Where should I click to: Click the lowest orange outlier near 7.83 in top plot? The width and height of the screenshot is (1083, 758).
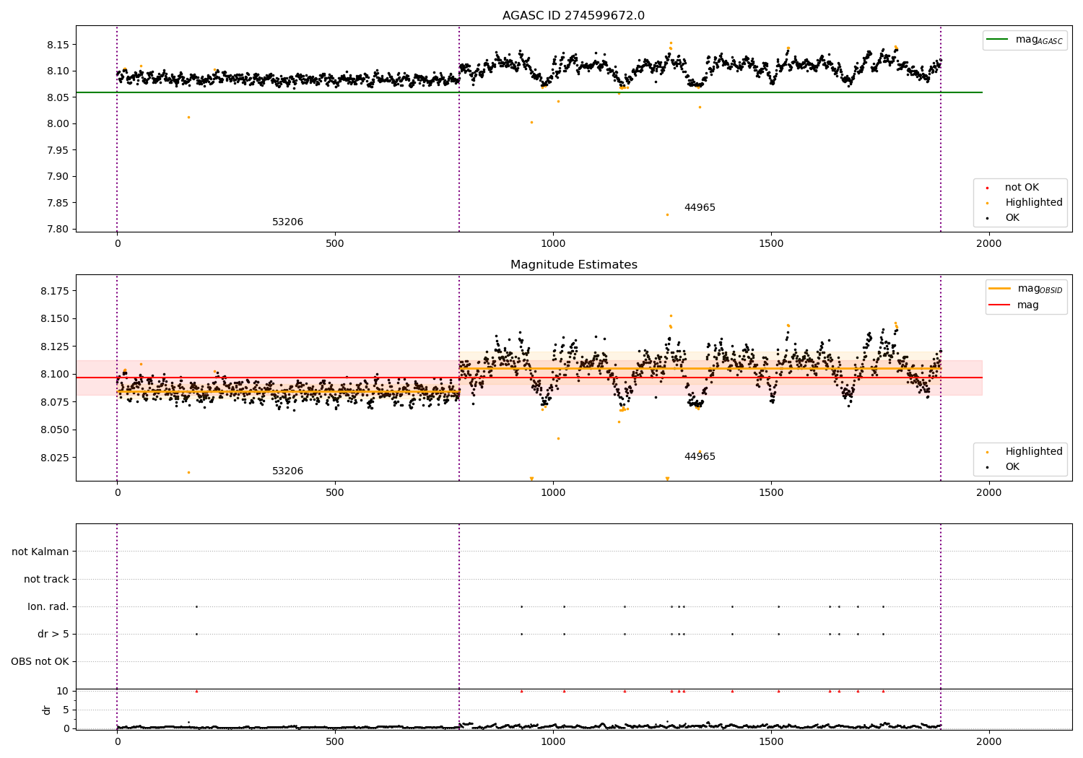click(x=667, y=214)
